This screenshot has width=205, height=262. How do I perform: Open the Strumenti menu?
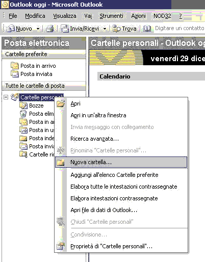pos(111,16)
